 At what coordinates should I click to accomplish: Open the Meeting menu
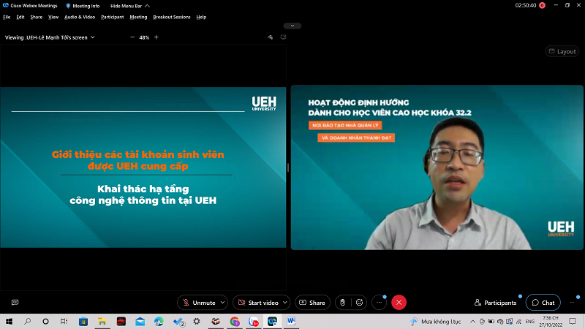pyautogui.click(x=138, y=17)
